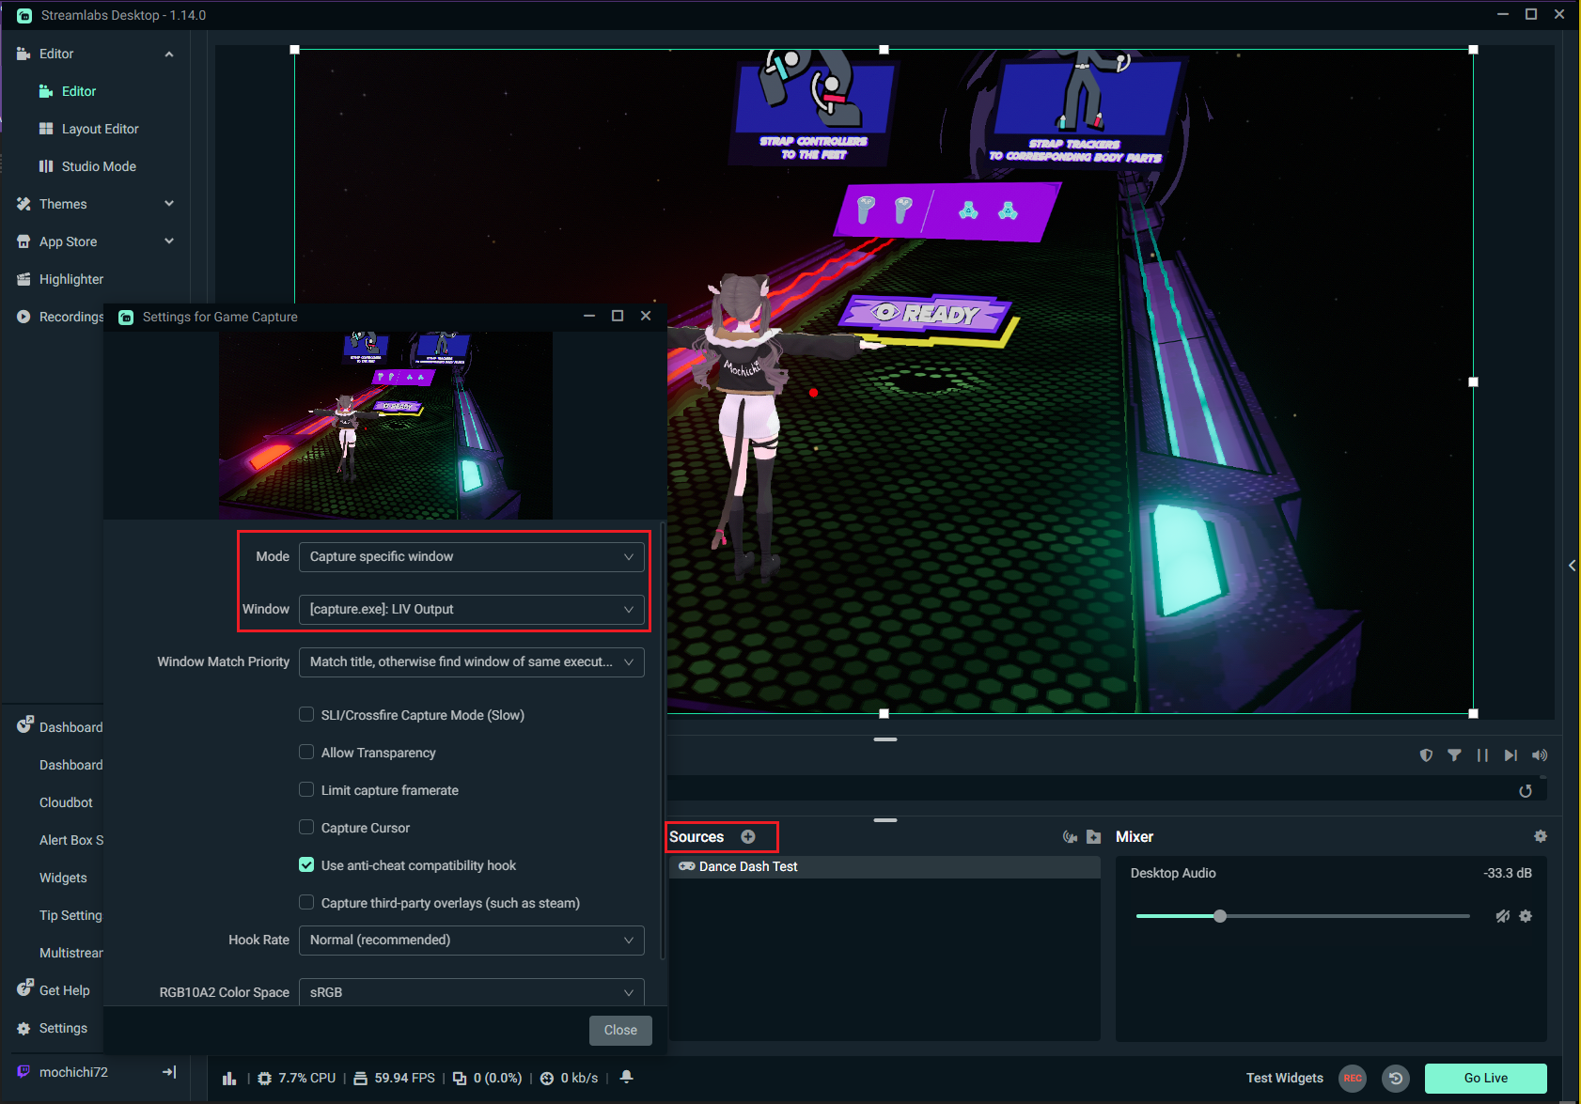
Task: Open performance metrics bar chart icon
Action: coord(229,1078)
